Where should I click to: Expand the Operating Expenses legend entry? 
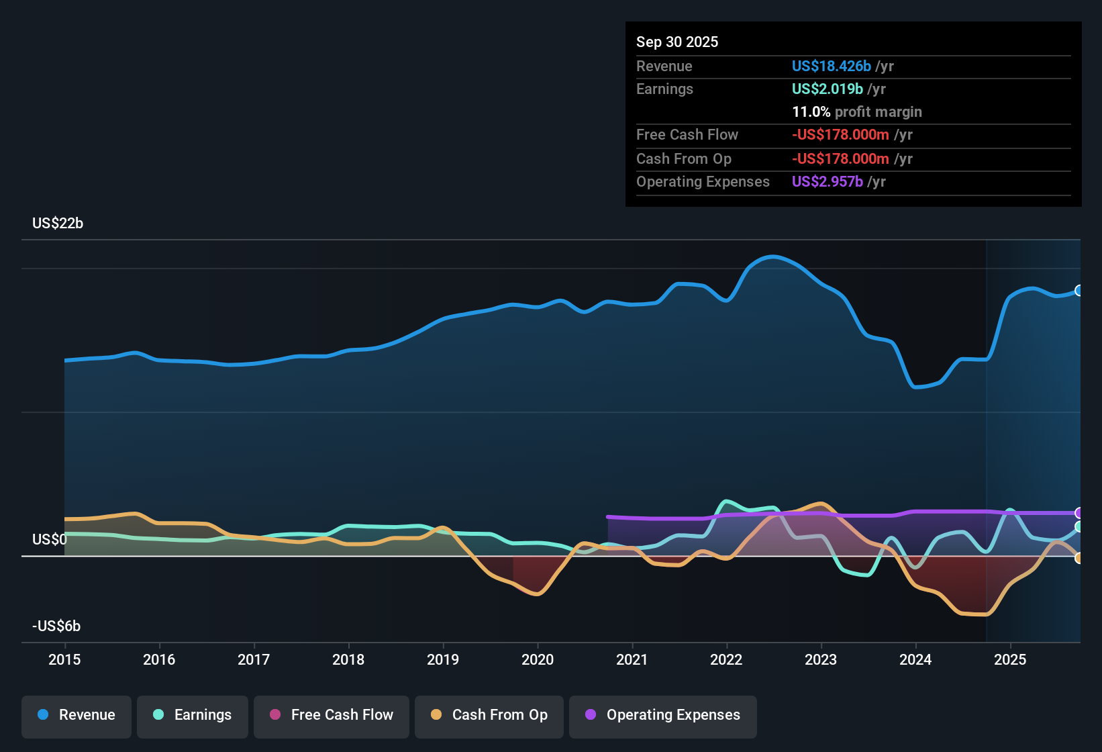pyautogui.click(x=662, y=715)
